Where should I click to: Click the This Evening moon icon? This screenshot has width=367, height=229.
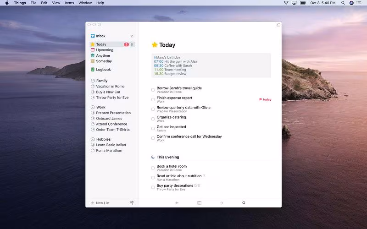click(153, 157)
